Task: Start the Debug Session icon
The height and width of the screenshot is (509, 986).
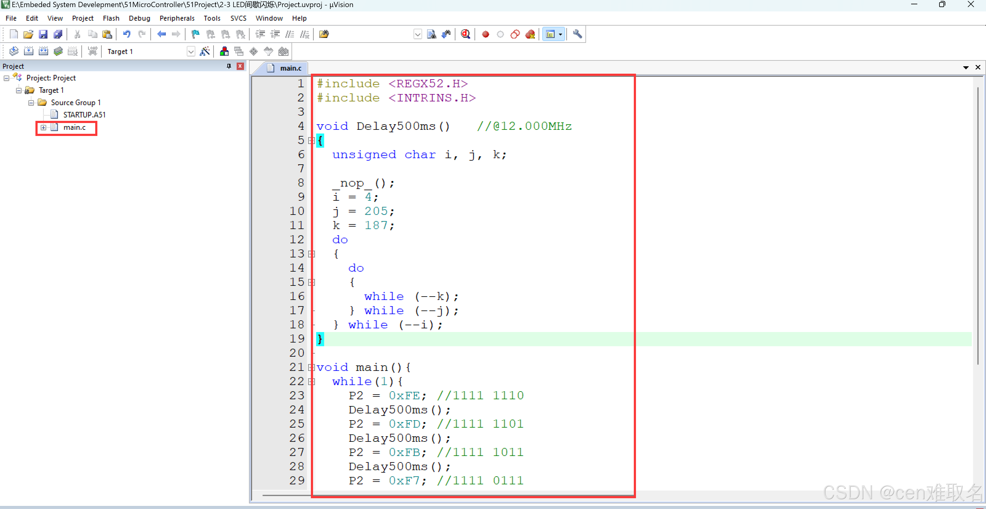Action: [x=465, y=35]
